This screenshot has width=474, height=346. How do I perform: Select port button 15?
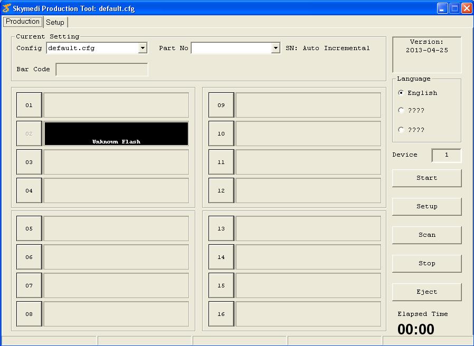coord(221,285)
